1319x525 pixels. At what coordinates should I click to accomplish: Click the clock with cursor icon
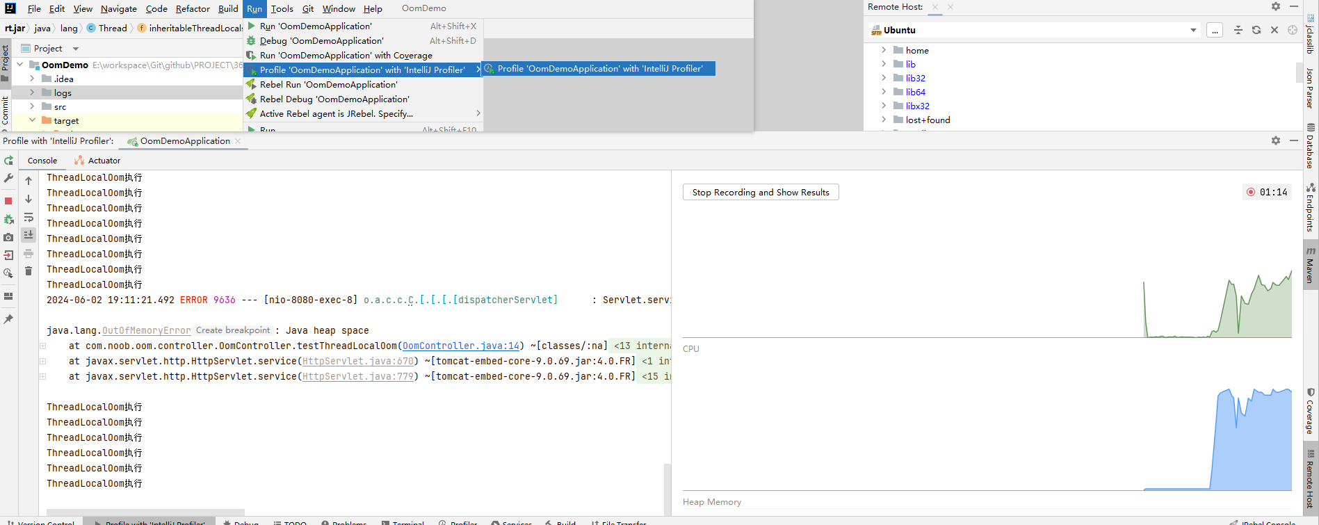tap(8, 273)
